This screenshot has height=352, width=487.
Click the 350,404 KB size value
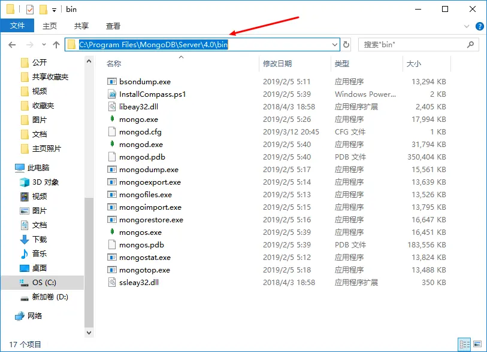pos(426,157)
